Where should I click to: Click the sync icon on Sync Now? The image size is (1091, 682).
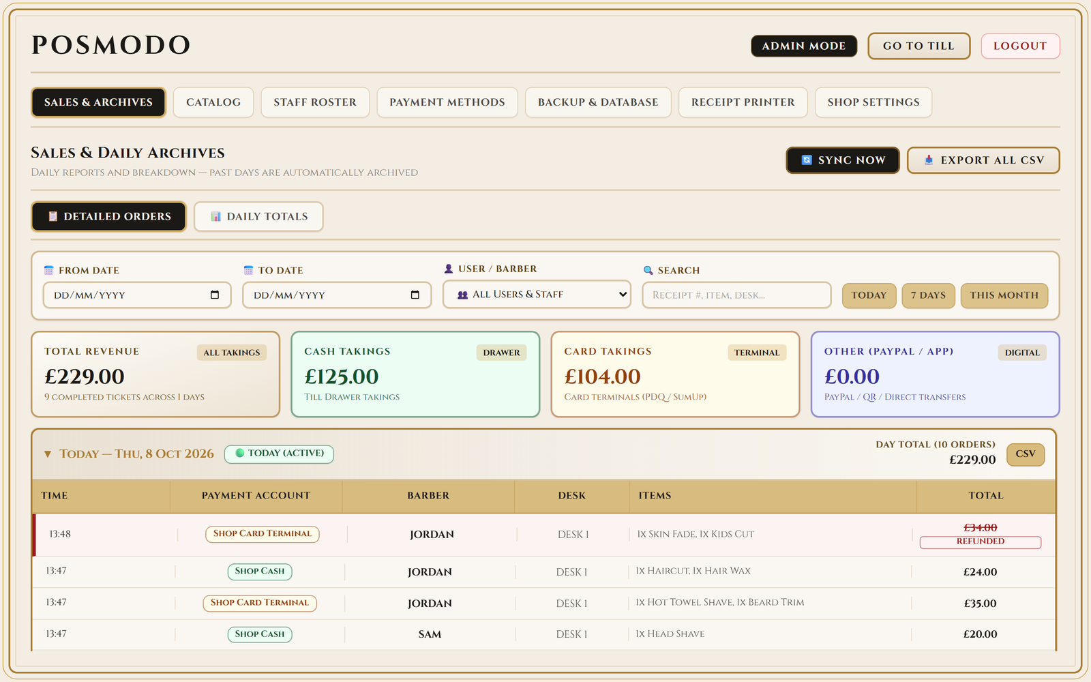807,160
